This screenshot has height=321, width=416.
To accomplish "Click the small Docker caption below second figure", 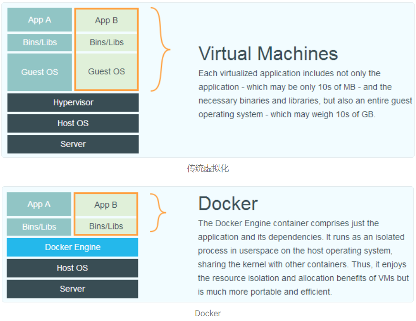I will 208,313.
